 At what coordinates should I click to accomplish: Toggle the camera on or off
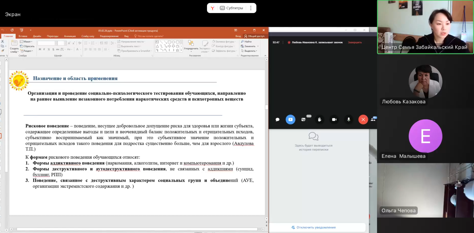(334, 120)
